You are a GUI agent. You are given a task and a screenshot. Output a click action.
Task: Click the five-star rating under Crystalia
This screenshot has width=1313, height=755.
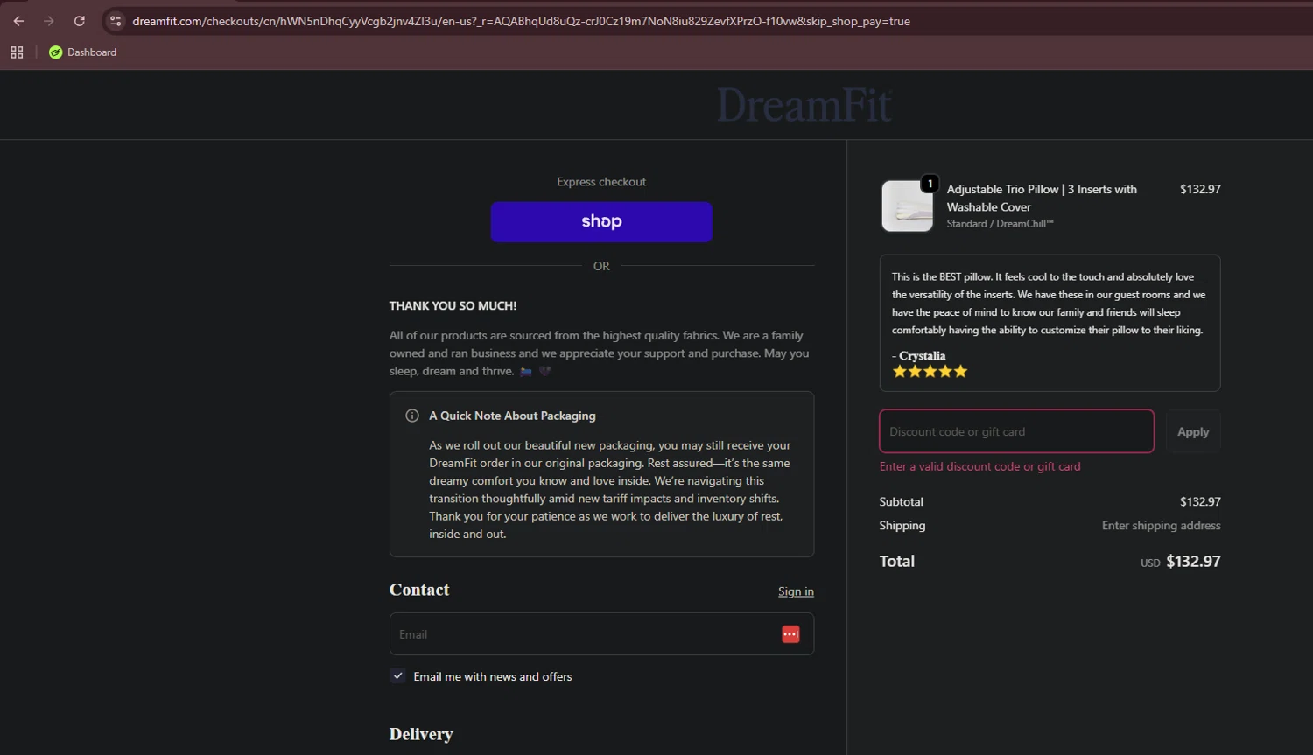930,372
